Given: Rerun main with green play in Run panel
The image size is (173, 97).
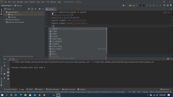Looking at the screenshot, I should (x=4, y=62).
